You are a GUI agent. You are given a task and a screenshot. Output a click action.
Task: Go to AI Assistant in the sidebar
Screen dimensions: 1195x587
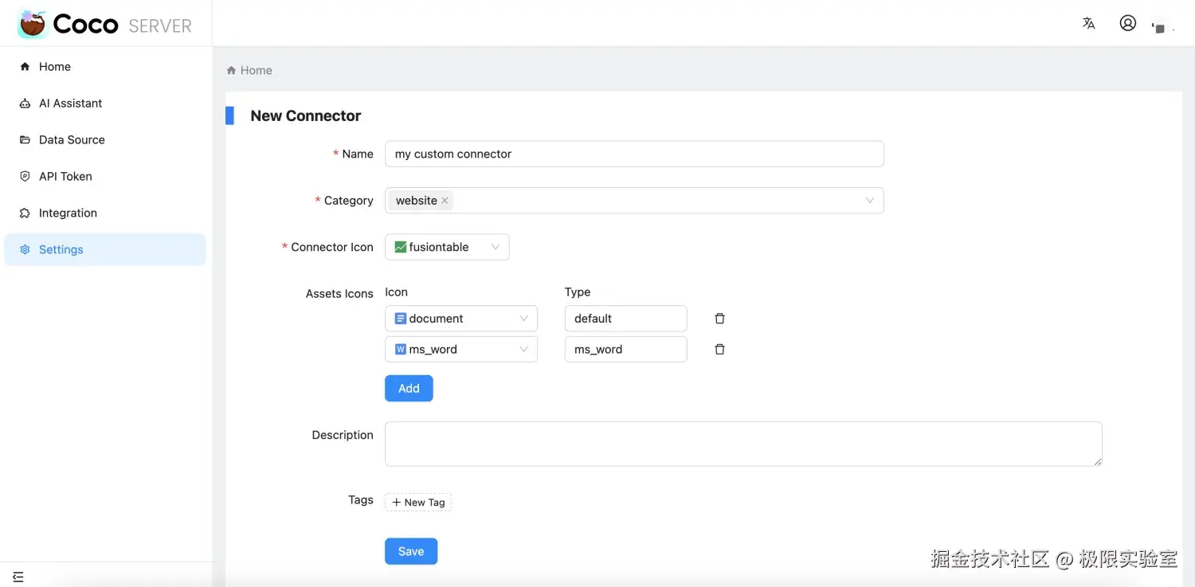click(x=70, y=104)
